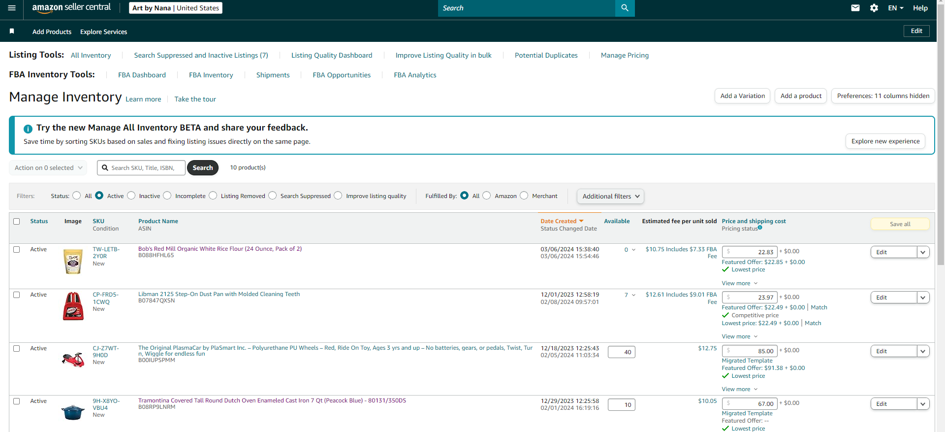Click Add a Variation button
The width and height of the screenshot is (945, 432).
tap(743, 96)
